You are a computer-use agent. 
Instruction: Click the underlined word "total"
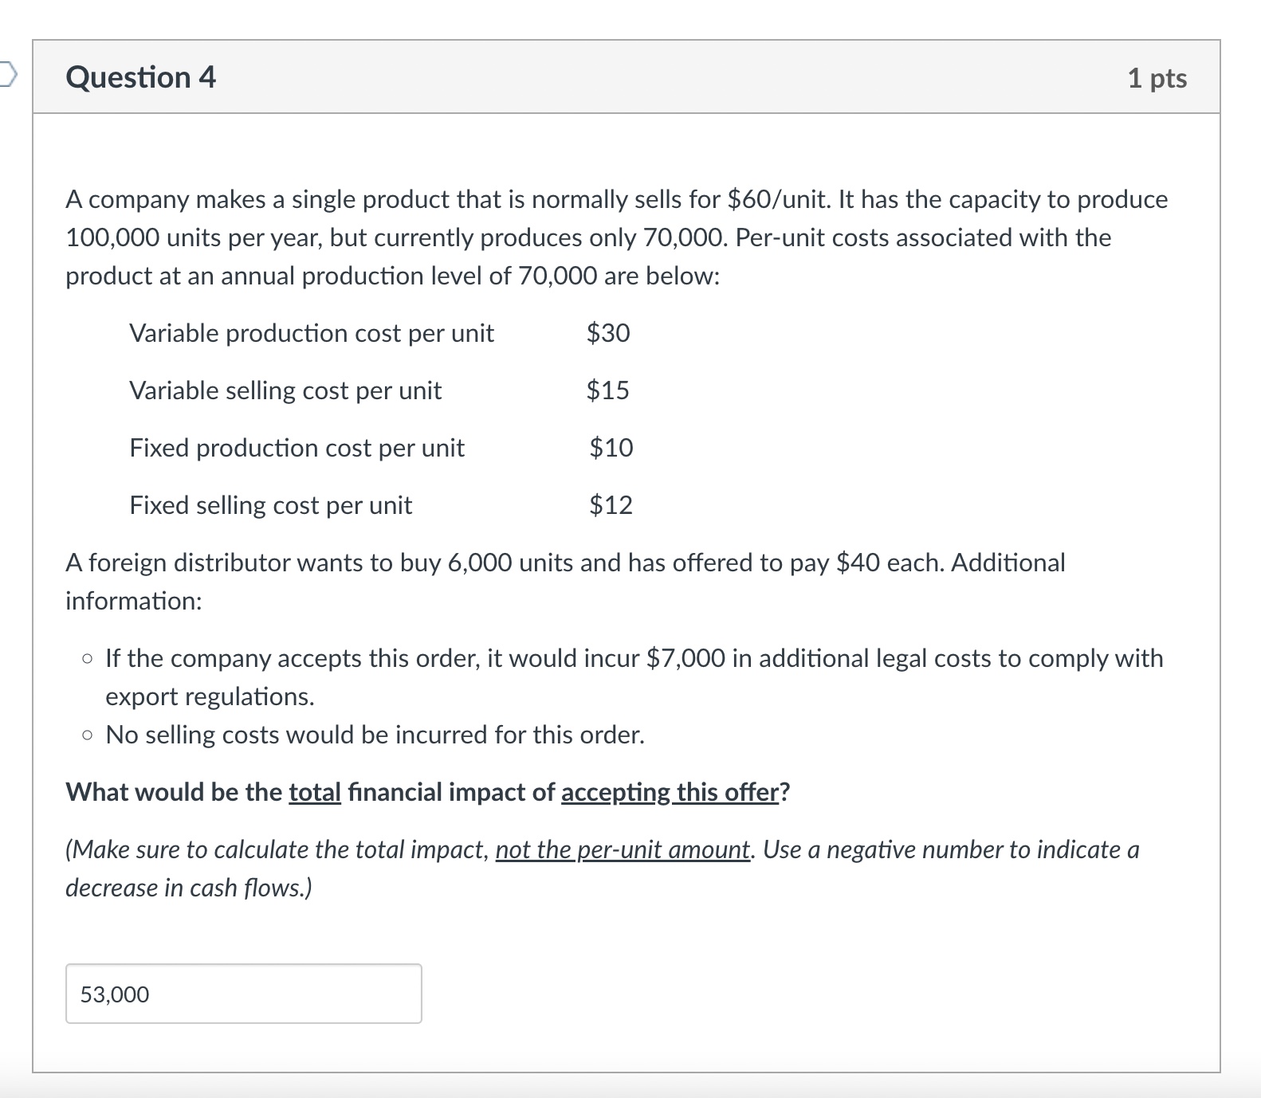[x=314, y=792]
